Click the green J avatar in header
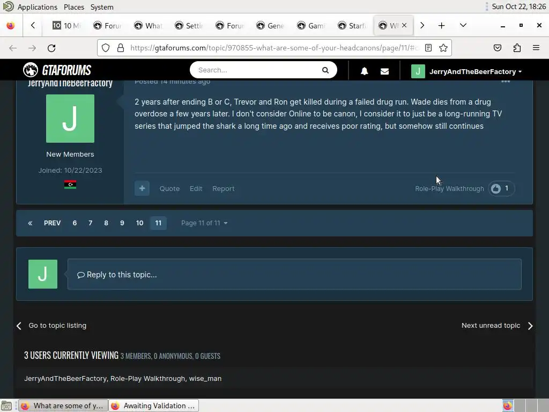549x412 pixels. tap(418, 71)
